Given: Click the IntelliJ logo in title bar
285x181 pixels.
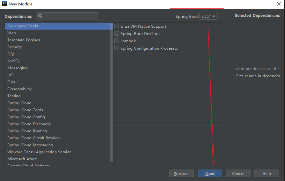Looking at the screenshot, I should (4, 4).
